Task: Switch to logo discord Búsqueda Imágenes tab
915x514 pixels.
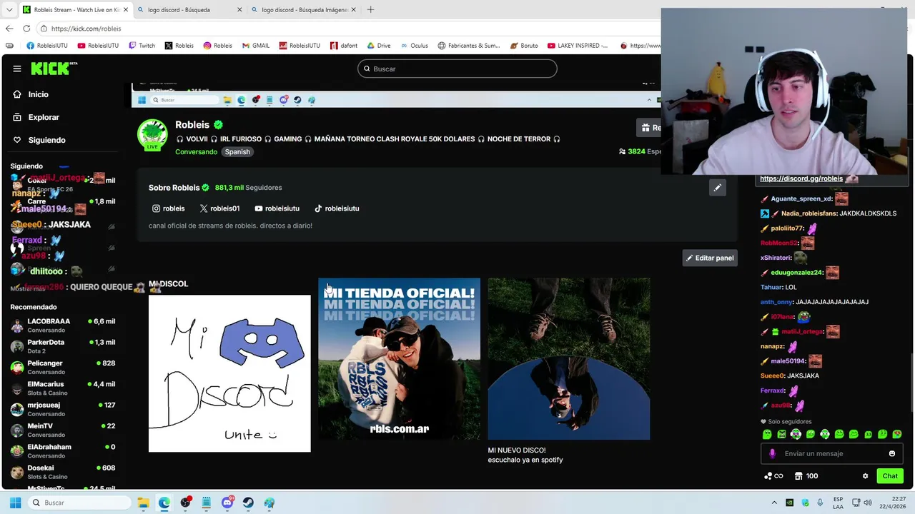Action: [304, 10]
